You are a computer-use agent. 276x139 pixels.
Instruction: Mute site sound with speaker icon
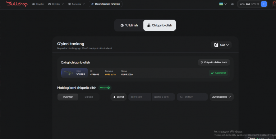click(x=232, y=4)
